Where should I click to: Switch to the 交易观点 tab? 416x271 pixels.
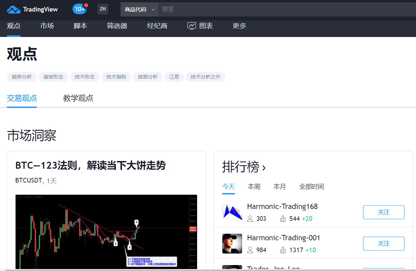22,98
